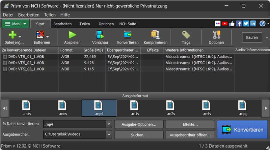This screenshot has height=150, width=270.
Task: Click size value 9.145
Action: [x=89, y=69]
